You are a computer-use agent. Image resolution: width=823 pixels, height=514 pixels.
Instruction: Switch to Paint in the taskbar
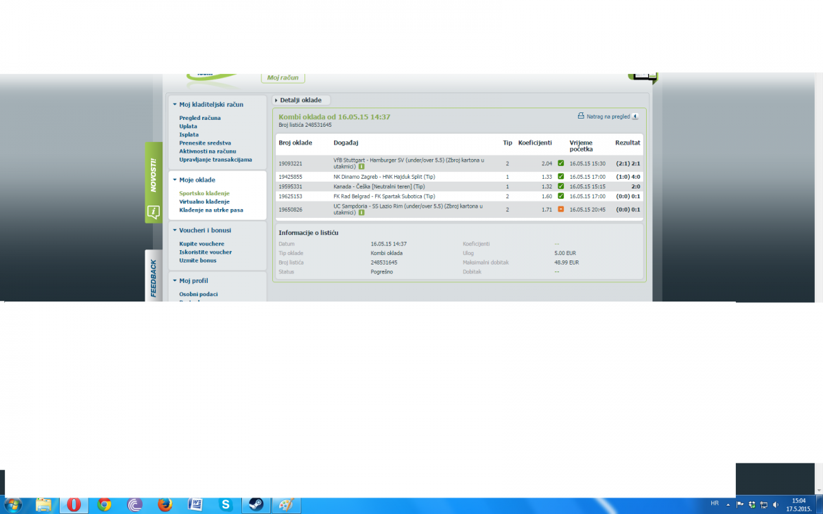[285, 504]
